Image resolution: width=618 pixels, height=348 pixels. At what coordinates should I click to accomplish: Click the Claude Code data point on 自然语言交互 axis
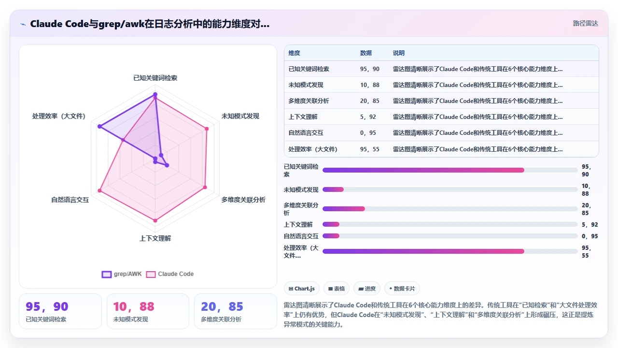(x=99, y=191)
